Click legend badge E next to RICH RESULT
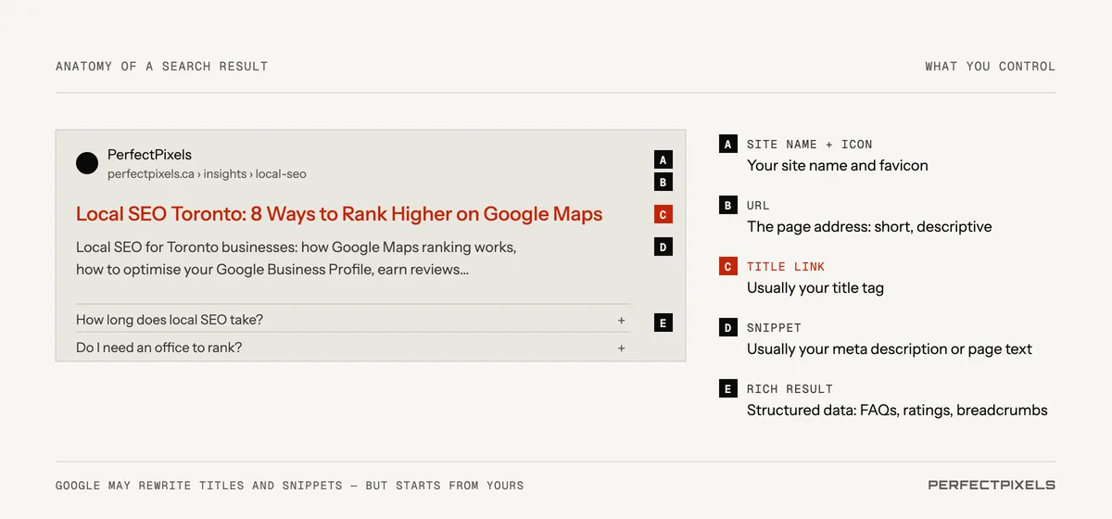 coord(728,388)
